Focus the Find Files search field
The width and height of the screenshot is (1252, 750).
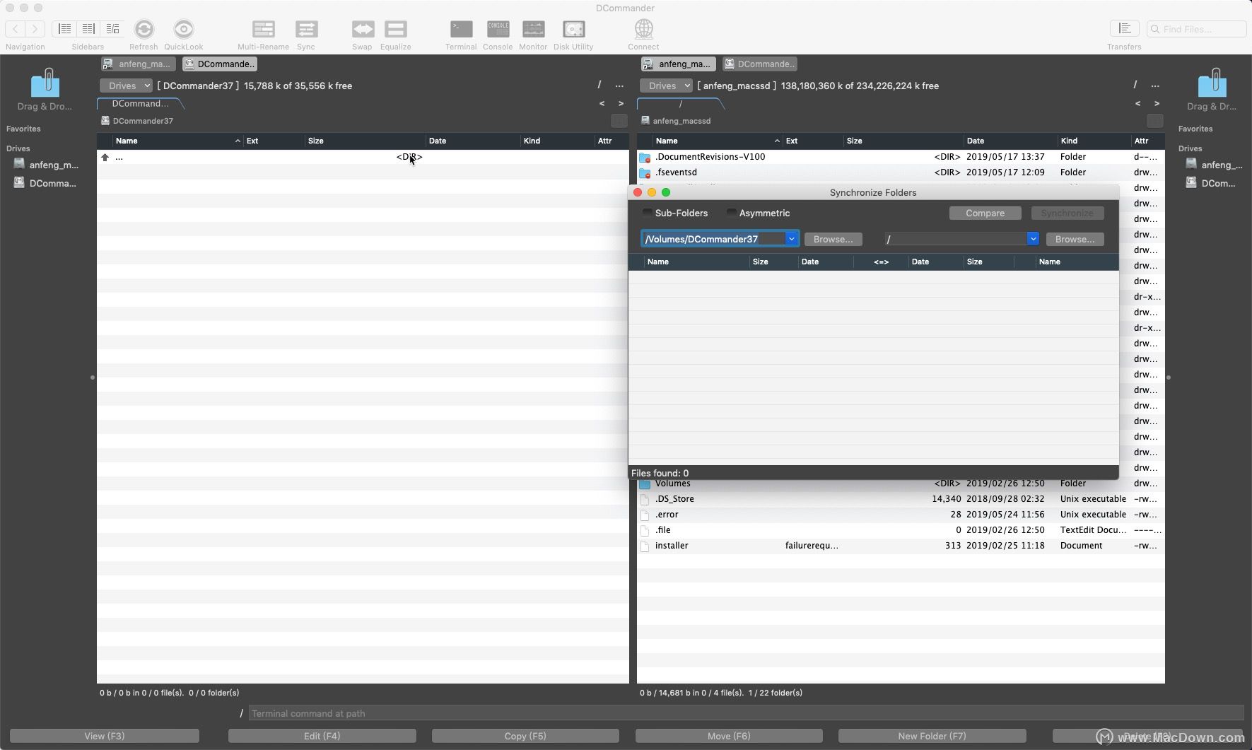1196,29
